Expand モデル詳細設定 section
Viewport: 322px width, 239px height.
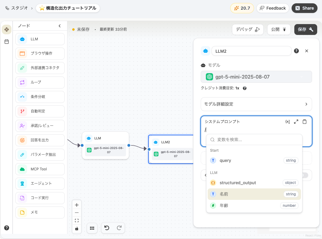pos(256,104)
